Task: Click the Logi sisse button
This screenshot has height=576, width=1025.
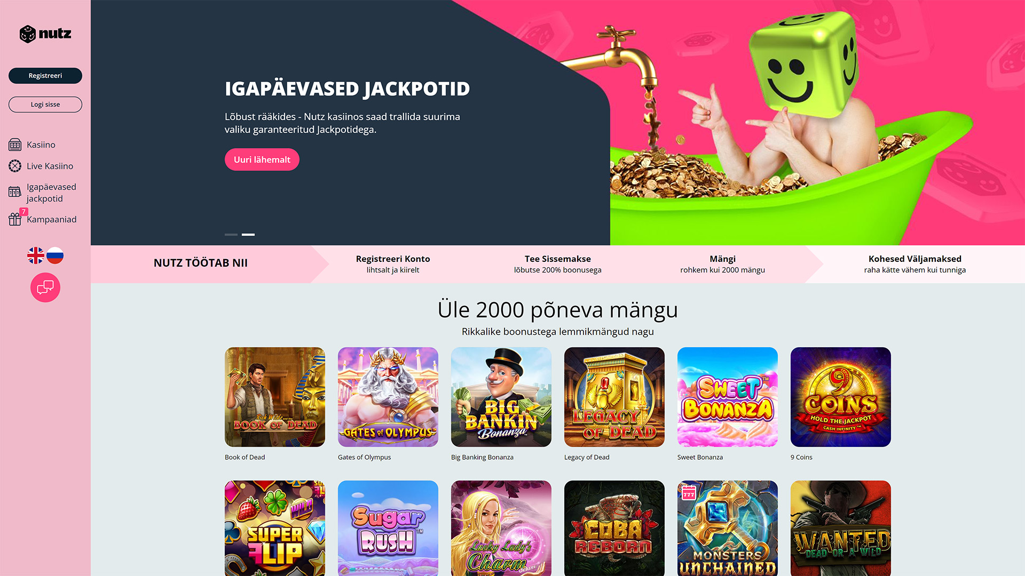Action: click(x=45, y=105)
